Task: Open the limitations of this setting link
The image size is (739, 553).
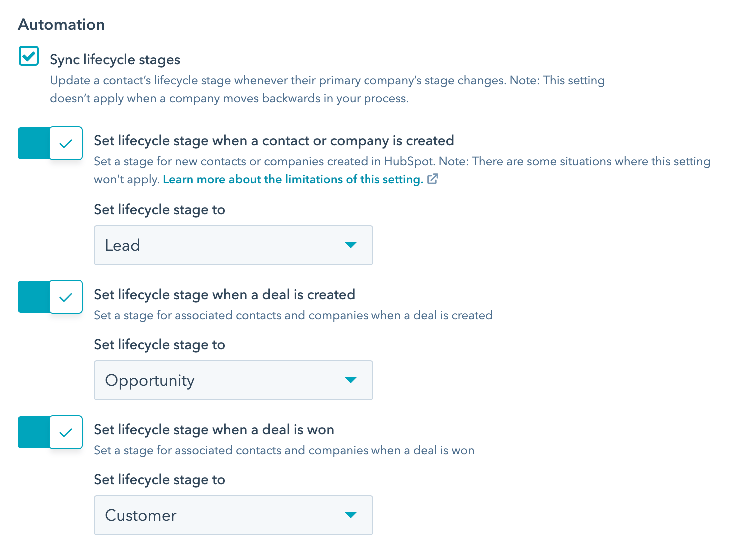Action: point(292,179)
